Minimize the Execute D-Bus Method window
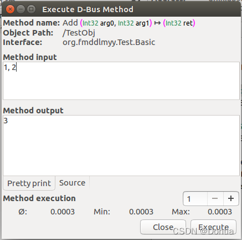The width and height of the screenshot is (242, 240). click(20, 9)
